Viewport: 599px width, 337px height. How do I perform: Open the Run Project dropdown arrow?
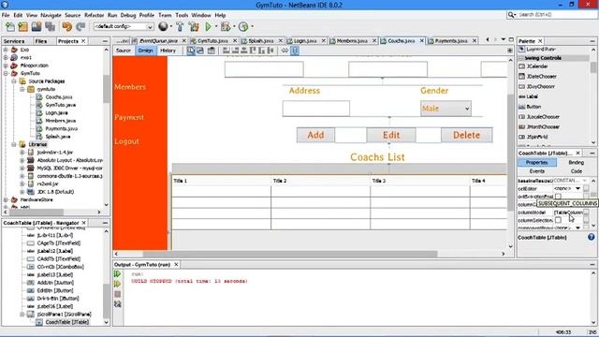click(x=215, y=27)
